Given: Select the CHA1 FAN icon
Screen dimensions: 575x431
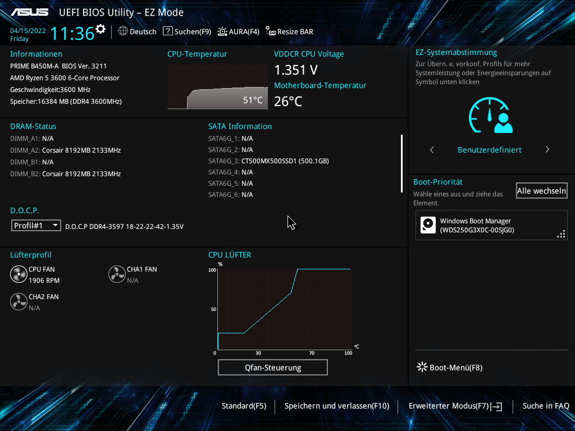Looking at the screenshot, I should pos(117,274).
